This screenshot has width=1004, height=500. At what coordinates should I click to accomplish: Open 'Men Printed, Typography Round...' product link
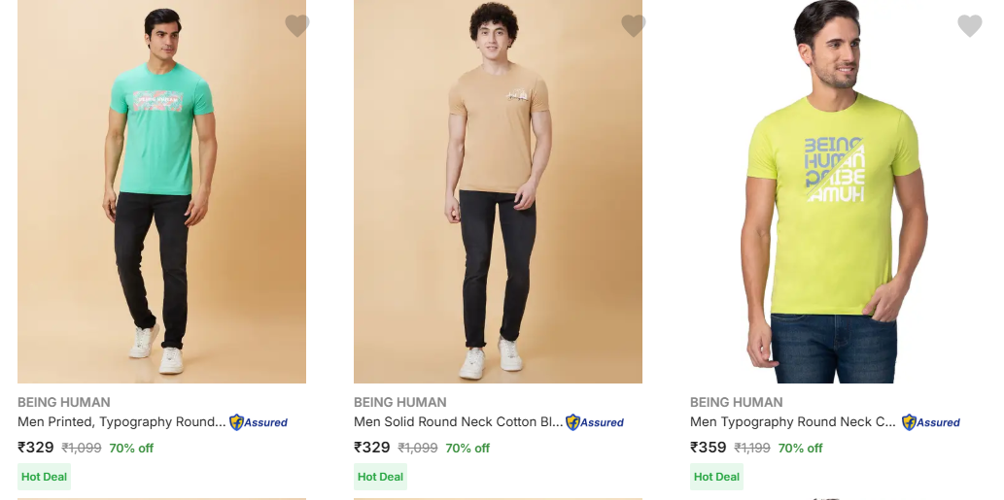click(121, 422)
